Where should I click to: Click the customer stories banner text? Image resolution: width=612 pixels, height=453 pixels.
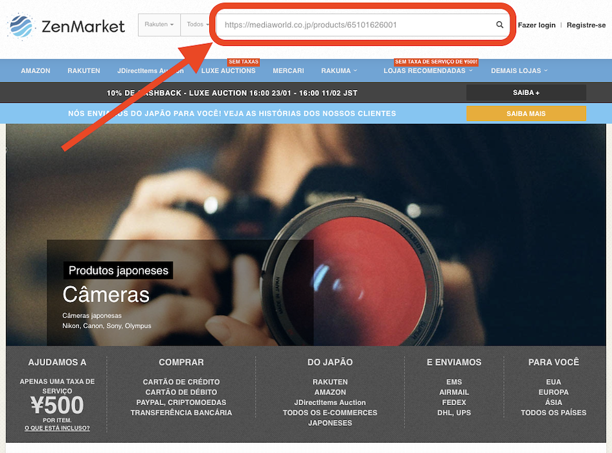(232, 113)
